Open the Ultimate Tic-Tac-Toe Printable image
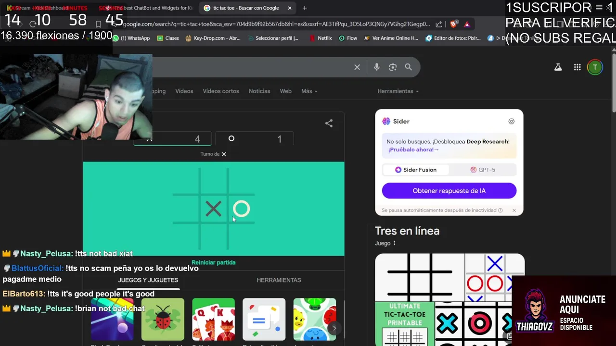This screenshot has height=346, width=616. click(404, 324)
